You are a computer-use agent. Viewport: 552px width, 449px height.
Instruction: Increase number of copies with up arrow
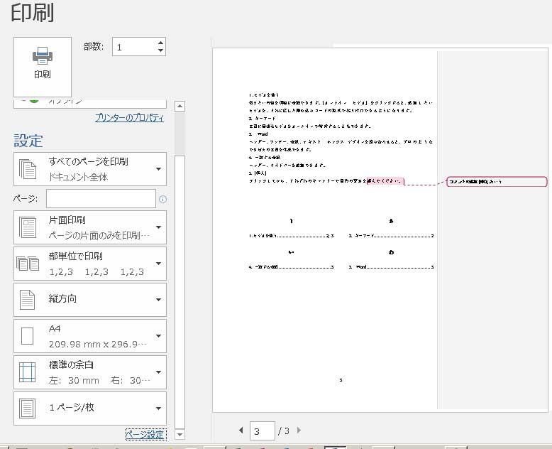pos(160,42)
